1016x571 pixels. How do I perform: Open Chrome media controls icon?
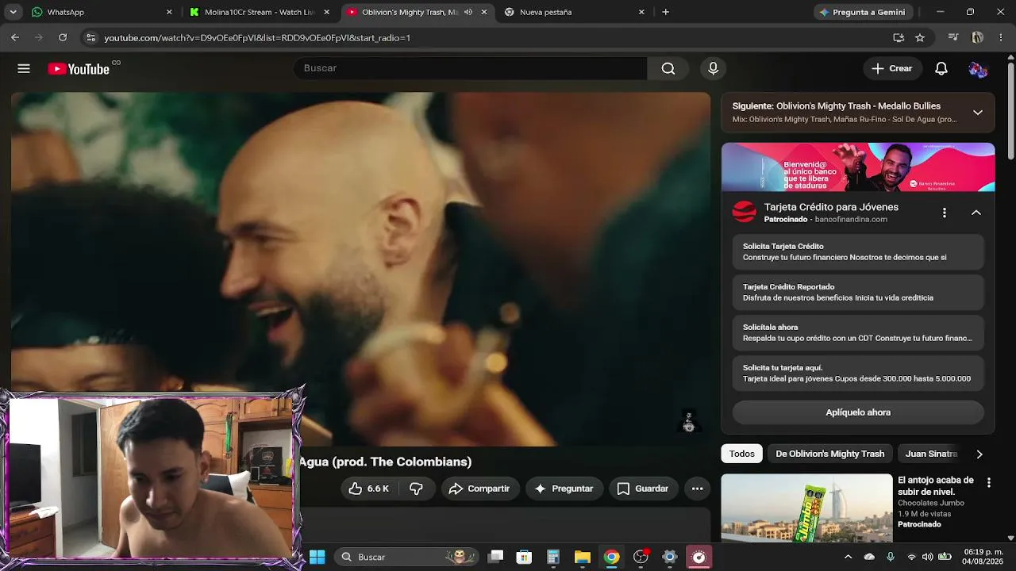click(x=953, y=37)
